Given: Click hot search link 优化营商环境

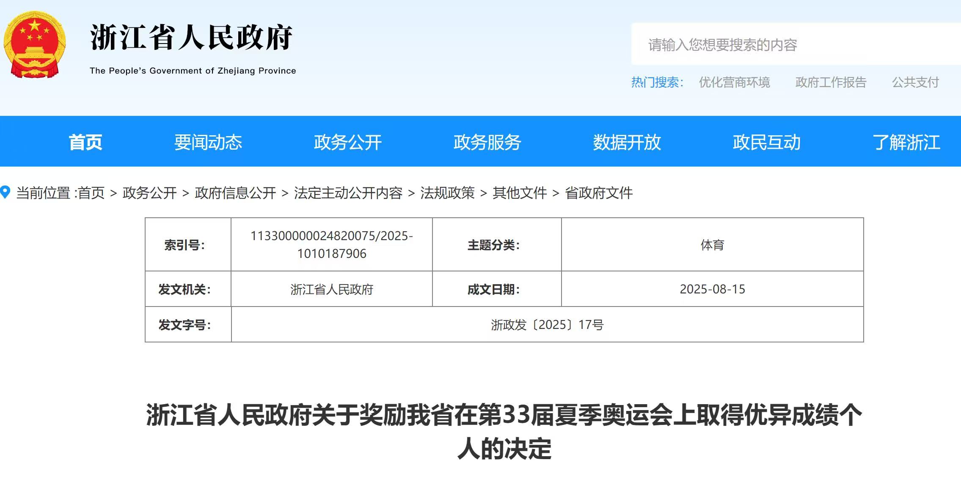Looking at the screenshot, I should pyautogui.click(x=734, y=82).
